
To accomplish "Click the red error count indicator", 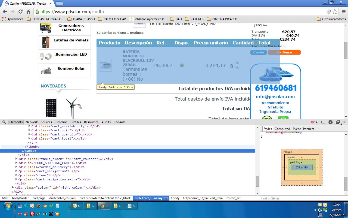I will click(x=314, y=122).
